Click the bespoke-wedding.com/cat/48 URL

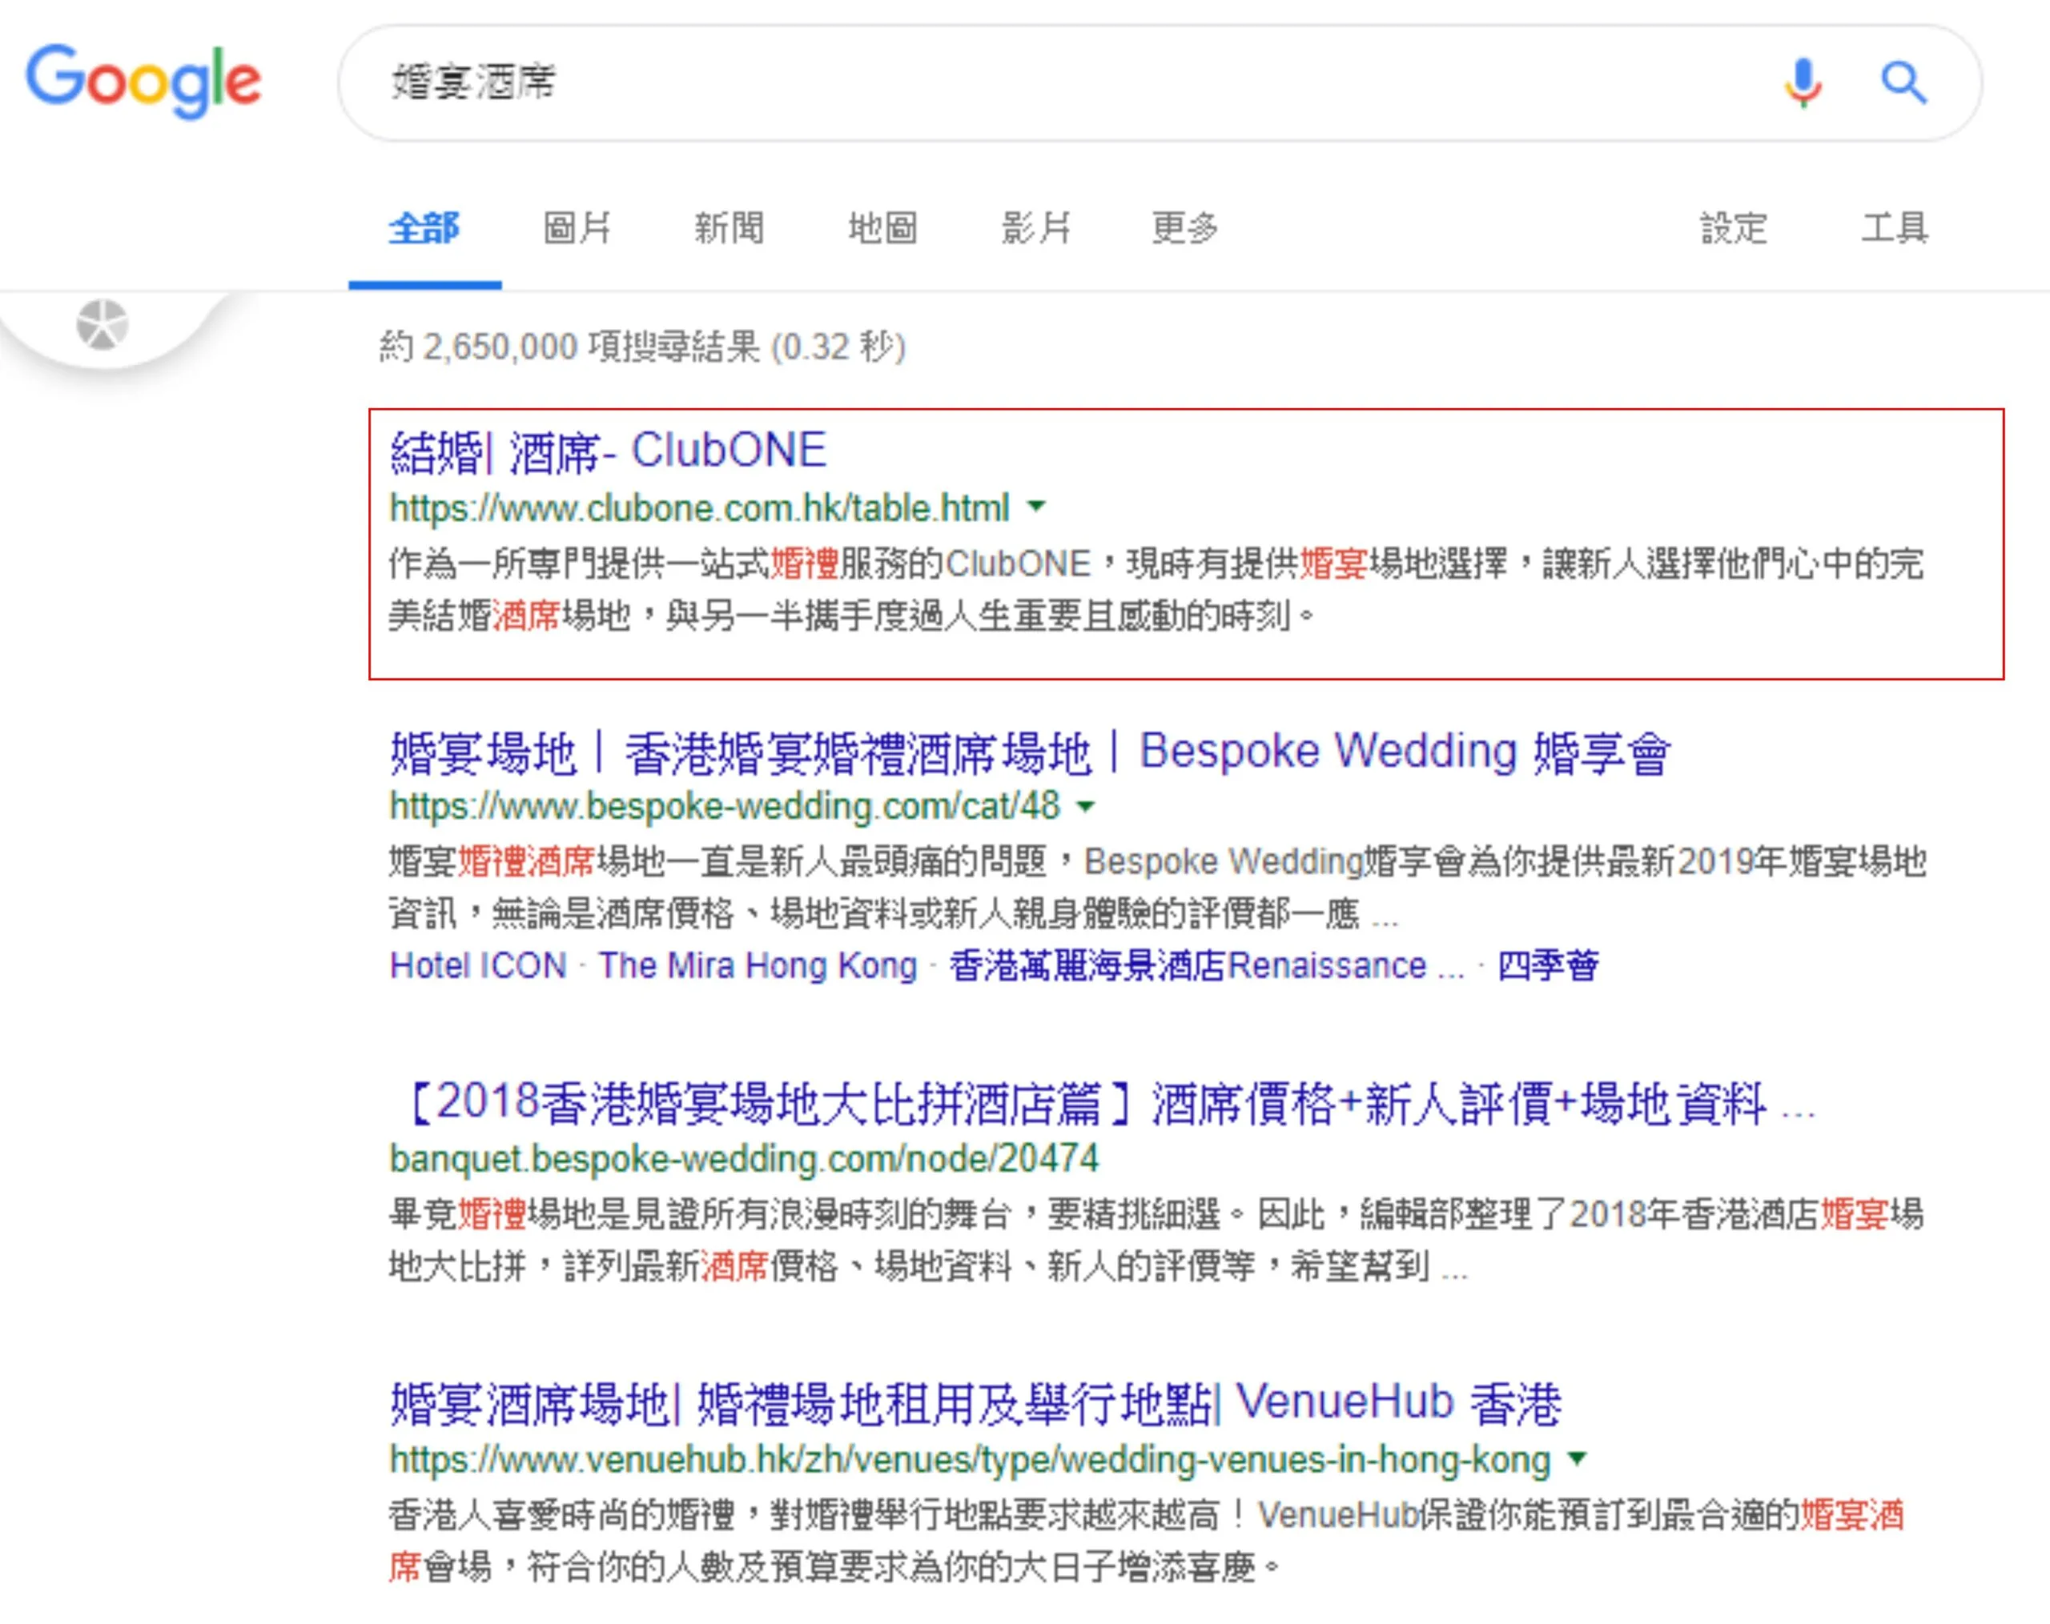click(x=725, y=807)
